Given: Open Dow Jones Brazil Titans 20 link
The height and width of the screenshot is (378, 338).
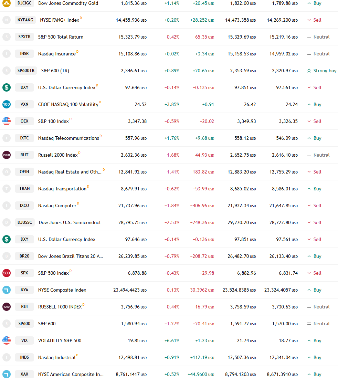Looking at the screenshot, I should [x=71, y=256].
